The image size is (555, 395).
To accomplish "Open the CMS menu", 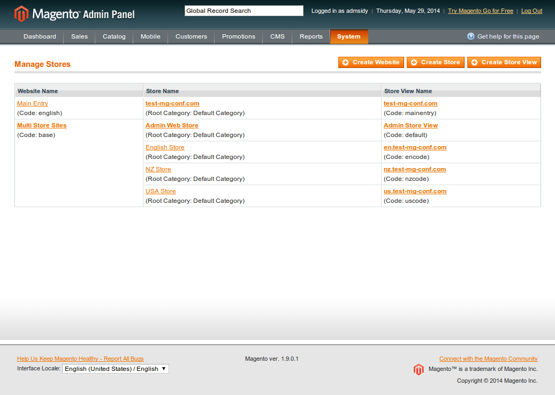I will click(277, 36).
